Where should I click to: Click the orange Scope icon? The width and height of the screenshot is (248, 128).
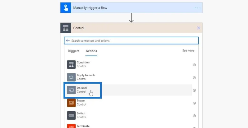point(71,103)
